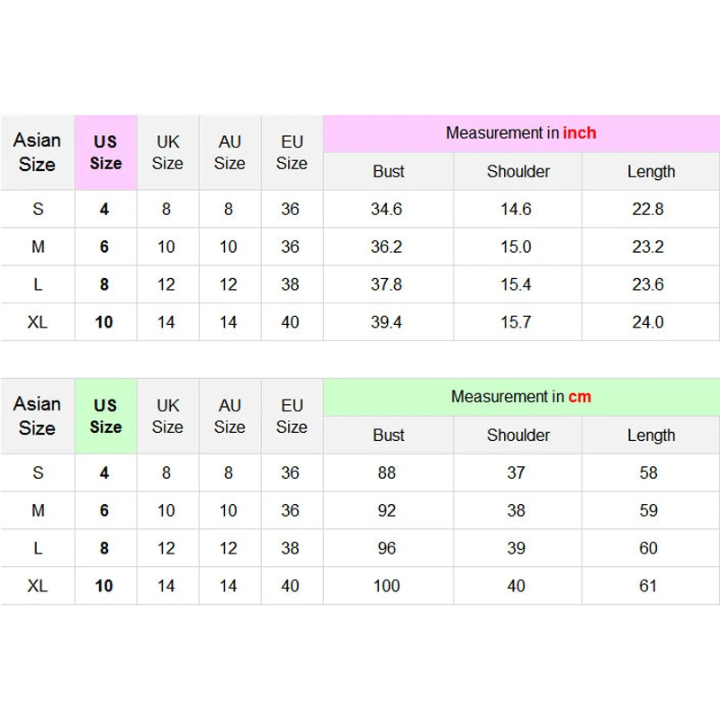Click the "Bust" header in the inch table

tap(389, 171)
